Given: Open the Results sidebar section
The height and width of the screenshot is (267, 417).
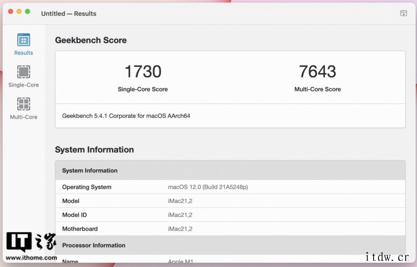Looking at the screenshot, I should point(24,44).
